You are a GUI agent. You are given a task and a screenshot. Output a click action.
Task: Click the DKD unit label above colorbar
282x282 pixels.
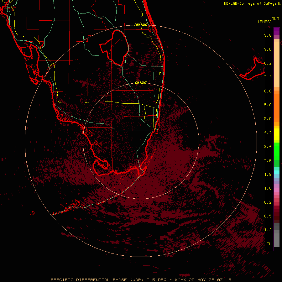(x=275, y=19)
